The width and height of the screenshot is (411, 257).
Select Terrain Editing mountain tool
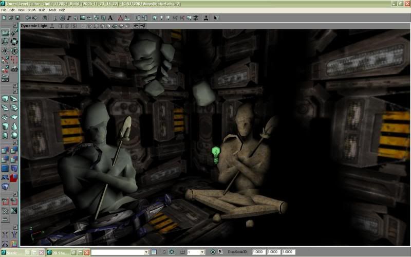14,69
